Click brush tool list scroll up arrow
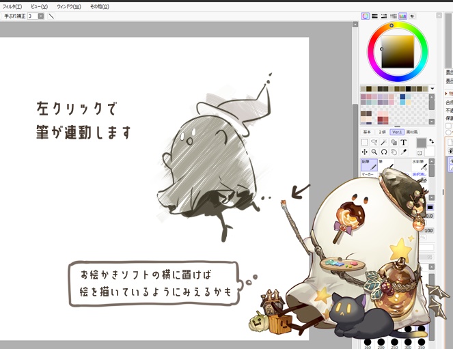Image resolution: width=453 pixels, height=349 pixels. pyautogui.click(x=432, y=161)
